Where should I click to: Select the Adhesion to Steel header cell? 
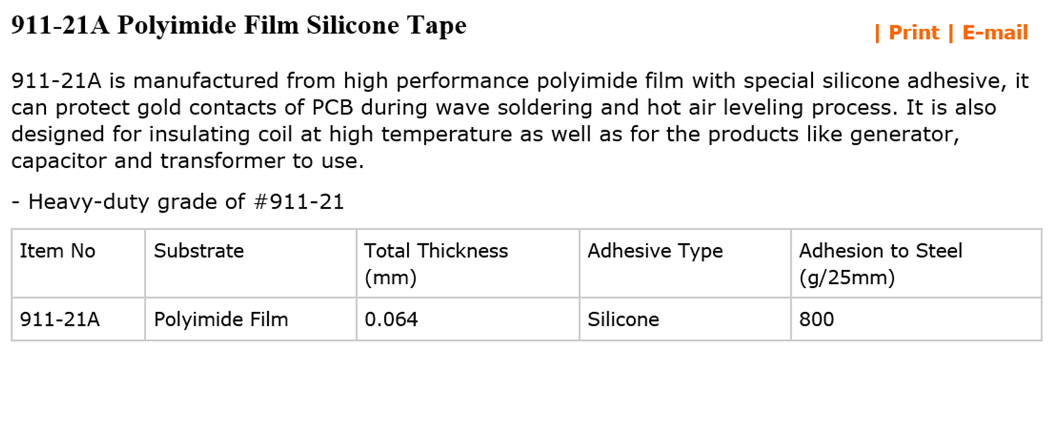pyautogui.click(x=881, y=263)
